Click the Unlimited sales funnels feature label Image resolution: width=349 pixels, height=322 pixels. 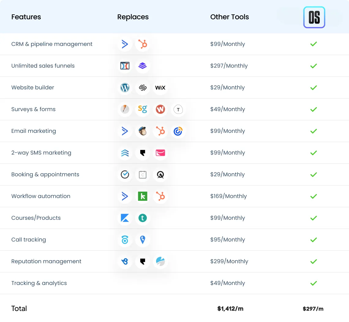(x=43, y=66)
